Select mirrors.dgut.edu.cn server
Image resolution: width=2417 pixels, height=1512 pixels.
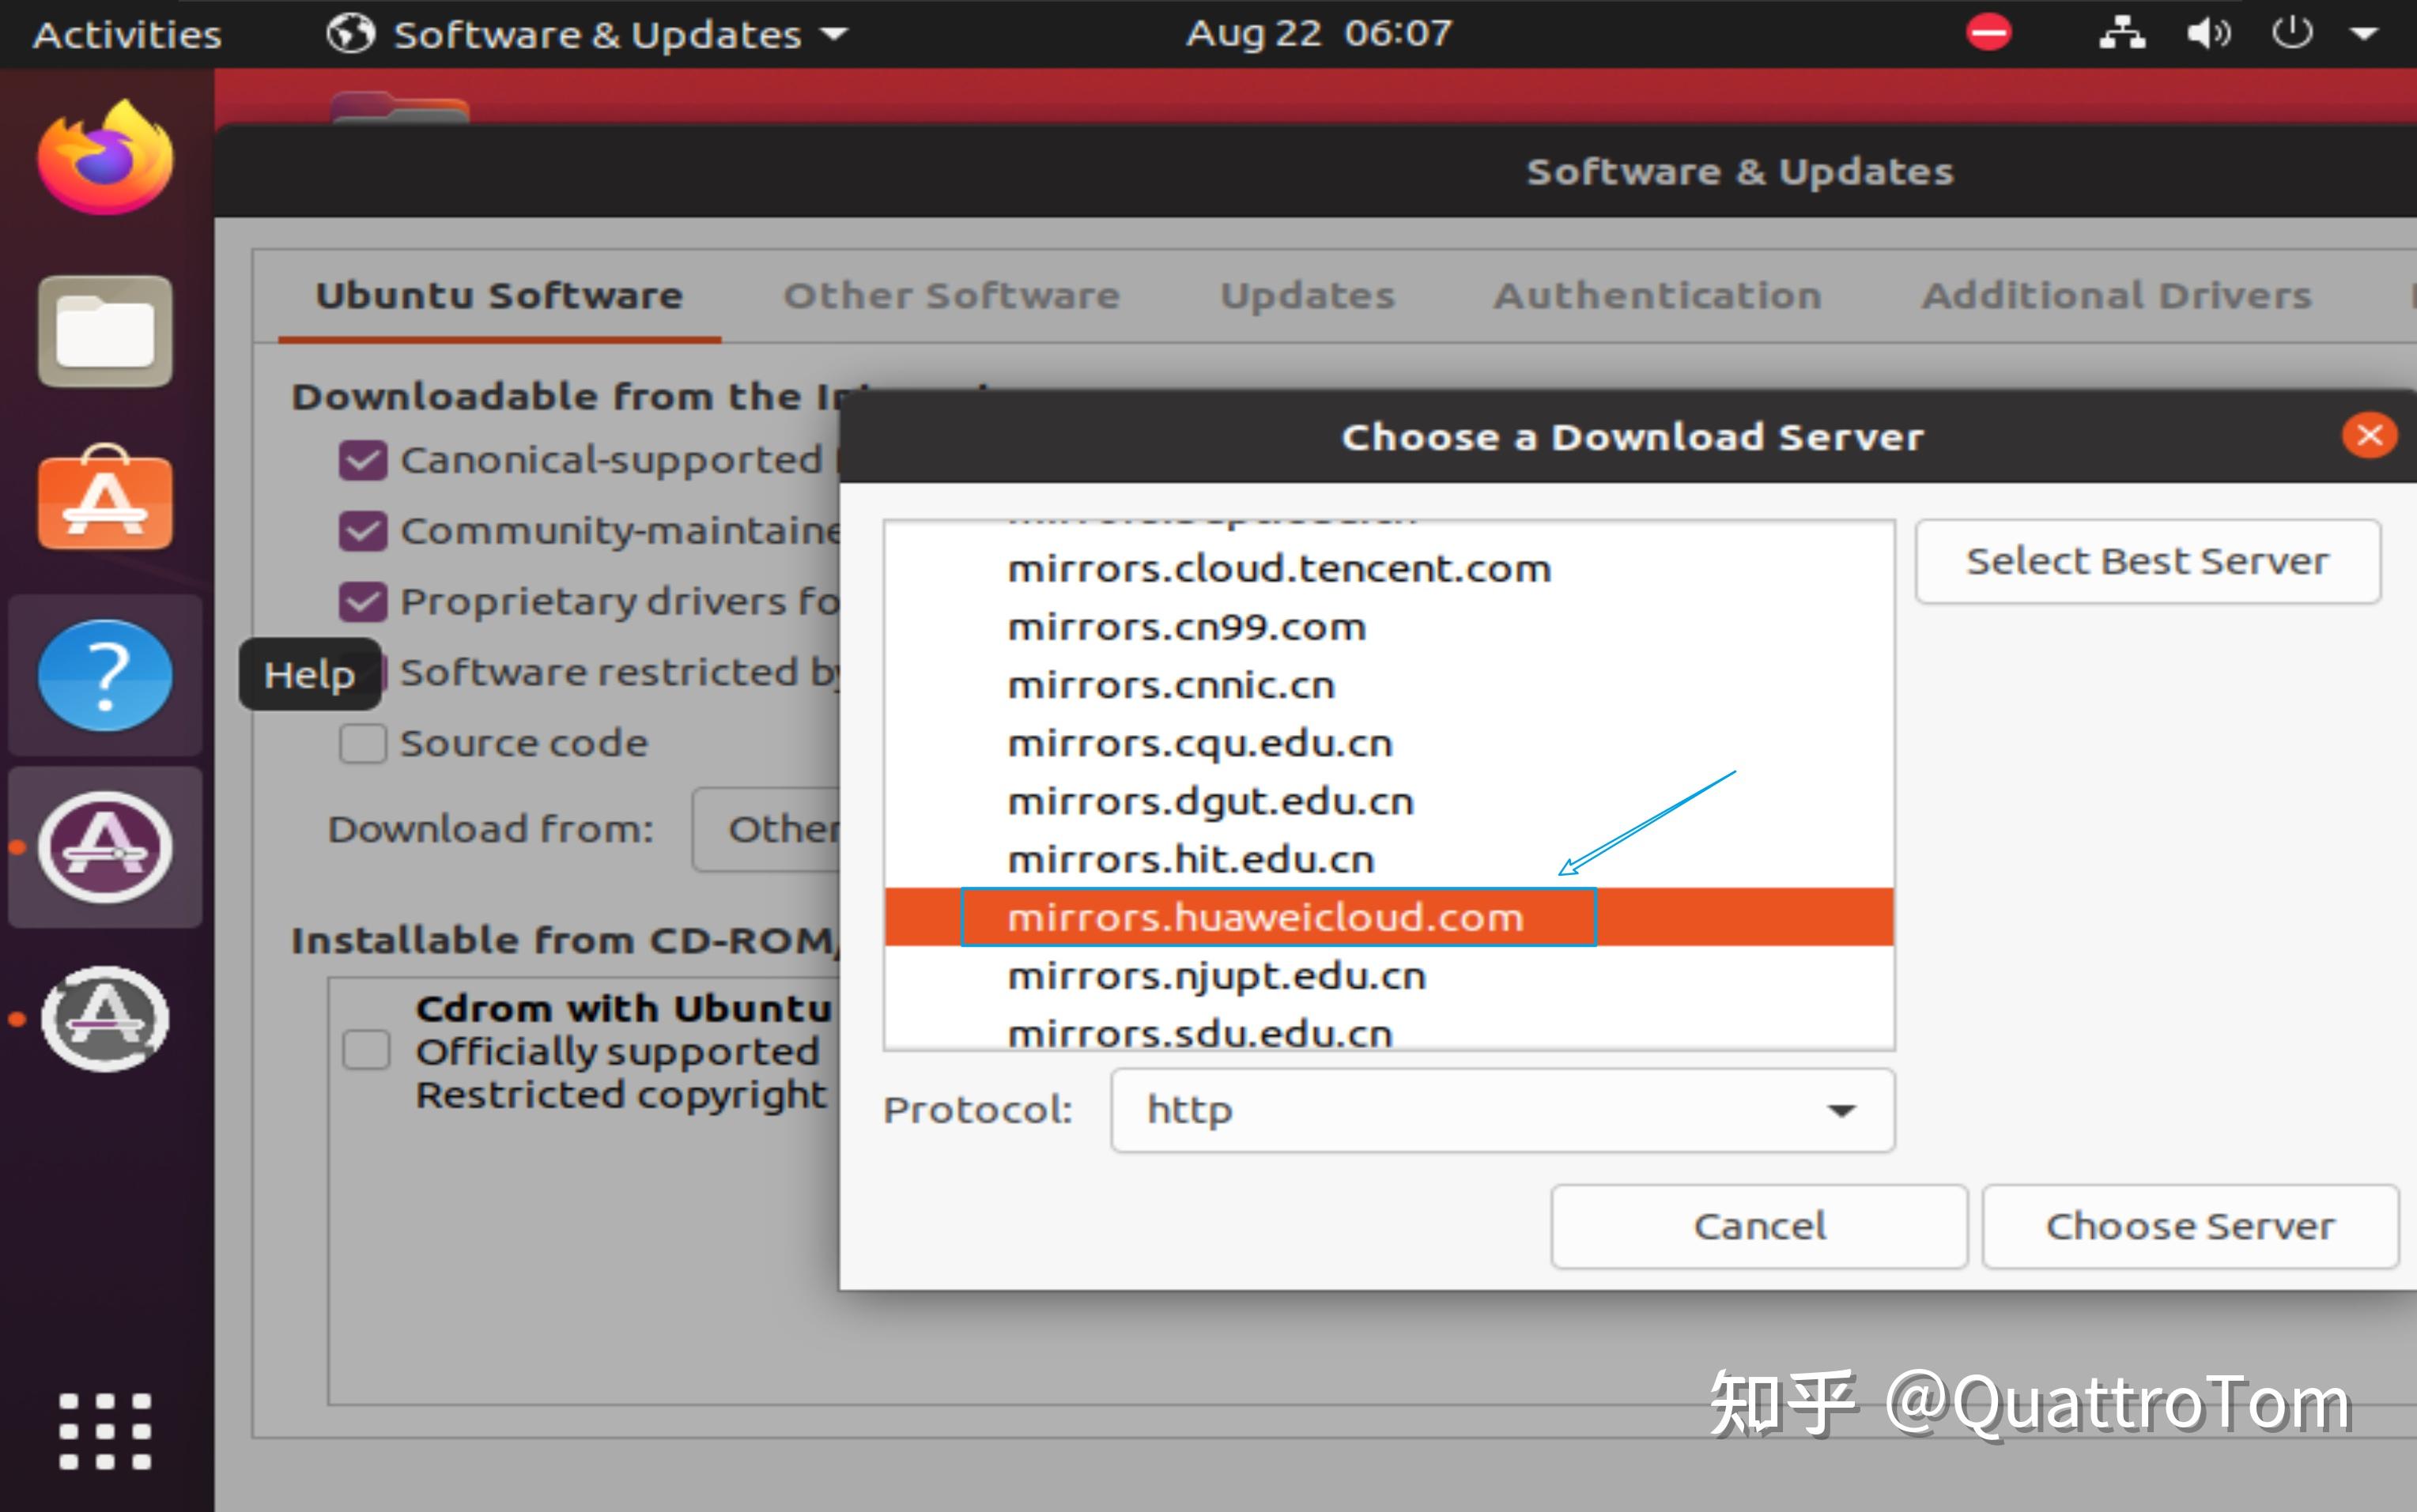tap(1388, 801)
